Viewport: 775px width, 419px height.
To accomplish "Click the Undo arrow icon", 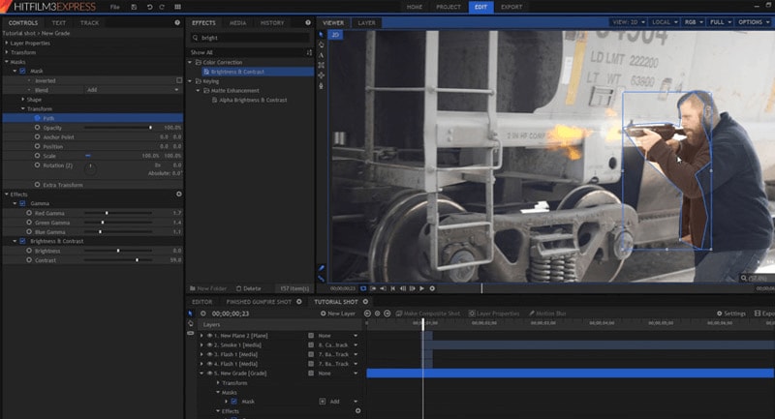I will click(x=148, y=7).
